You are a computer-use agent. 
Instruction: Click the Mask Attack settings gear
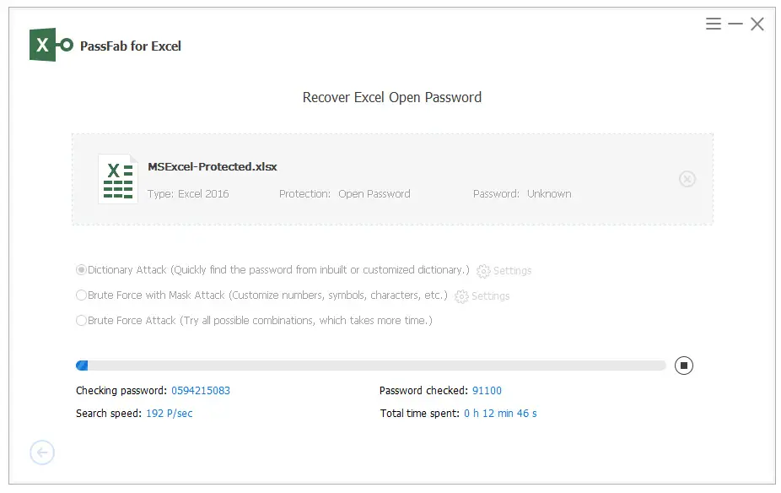pyautogui.click(x=461, y=296)
